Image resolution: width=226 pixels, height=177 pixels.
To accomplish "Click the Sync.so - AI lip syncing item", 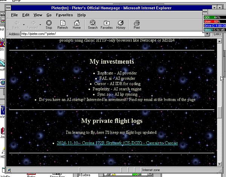I will 117,95.
